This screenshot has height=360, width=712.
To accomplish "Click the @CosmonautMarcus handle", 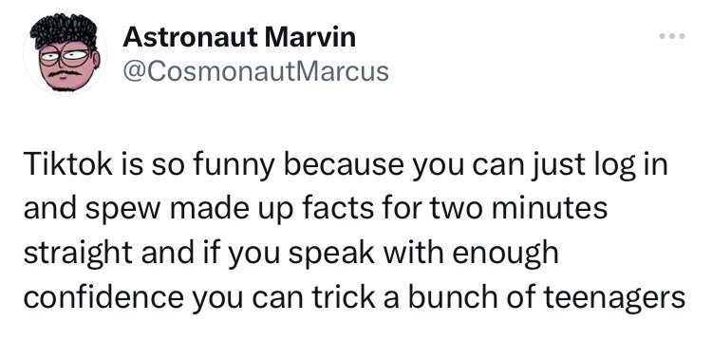I will point(255,72).
